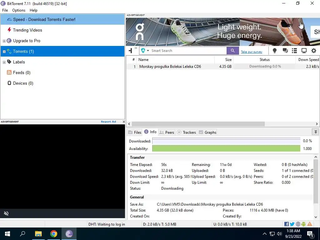The height and width of the screenshot is (240, 320).
Task: Click the shoe advertisement banner
Action: click(223, 32)
